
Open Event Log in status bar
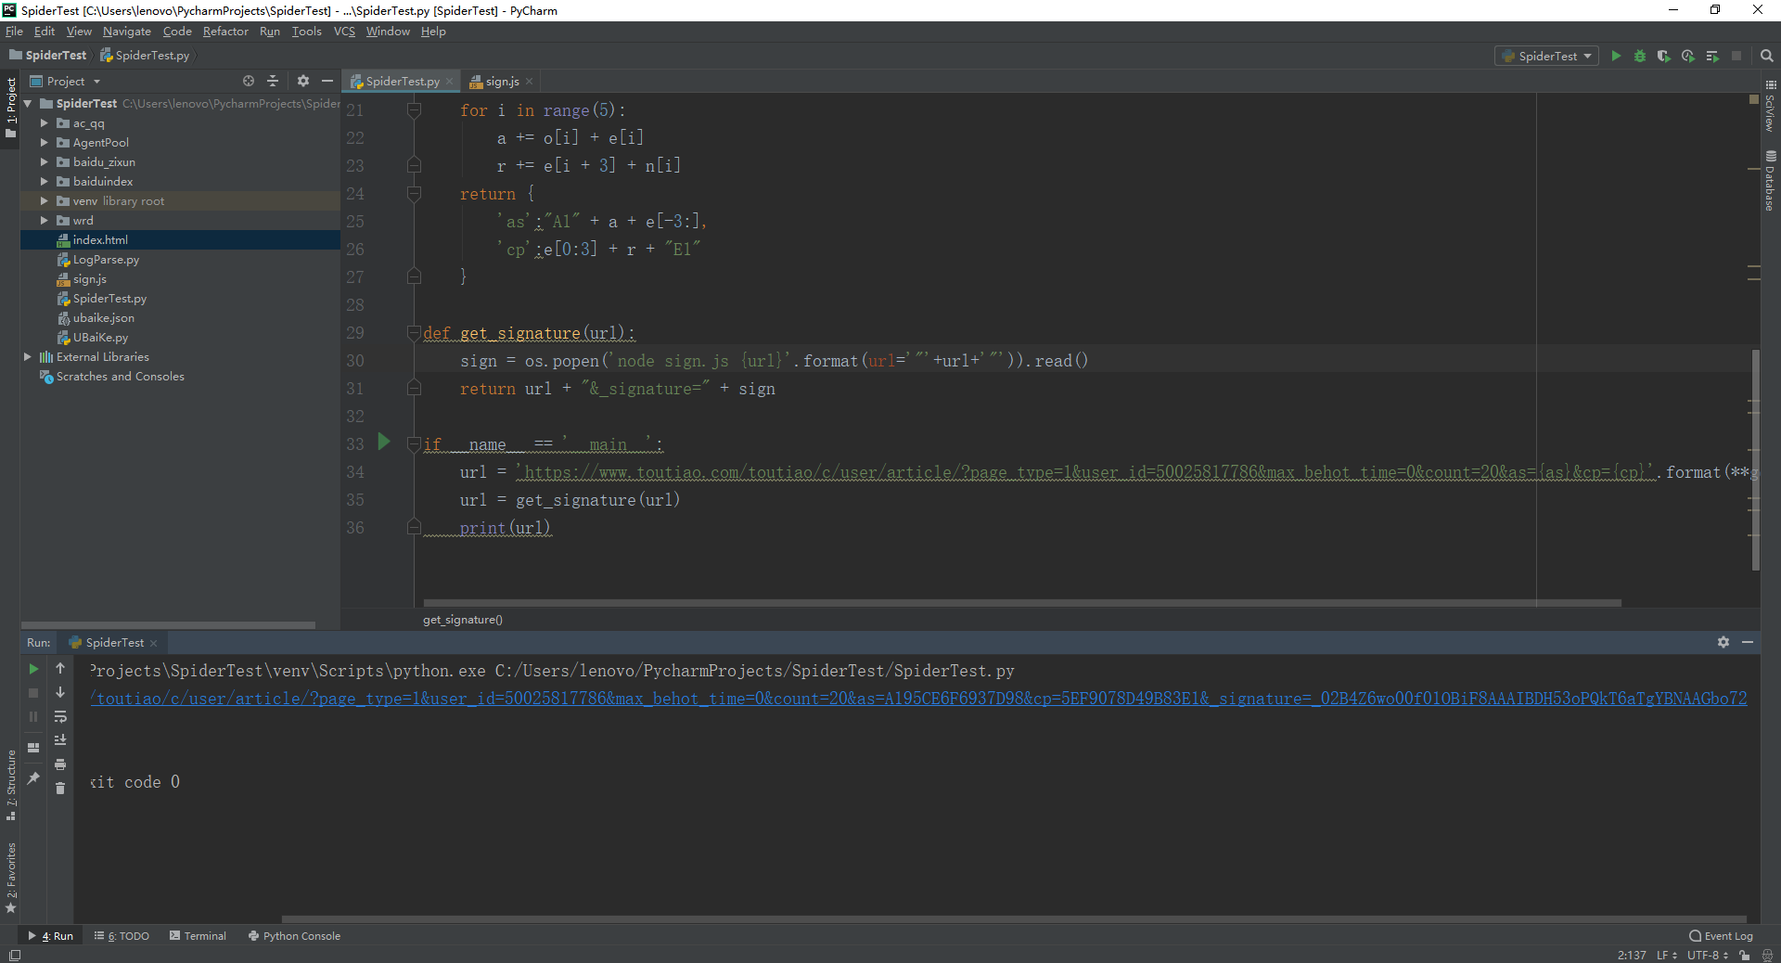[x=1722, y=936]
